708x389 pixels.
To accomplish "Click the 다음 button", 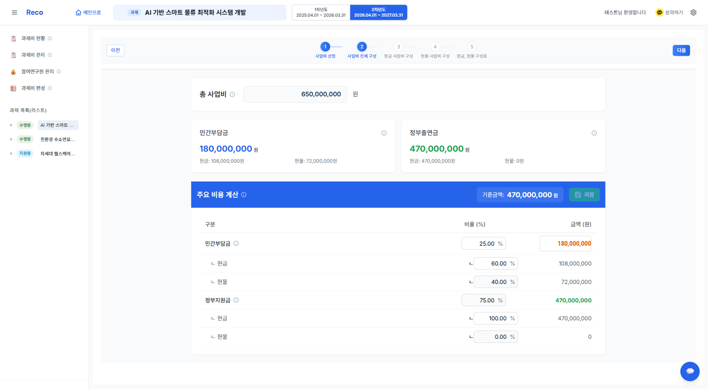I will click(681, 50).
